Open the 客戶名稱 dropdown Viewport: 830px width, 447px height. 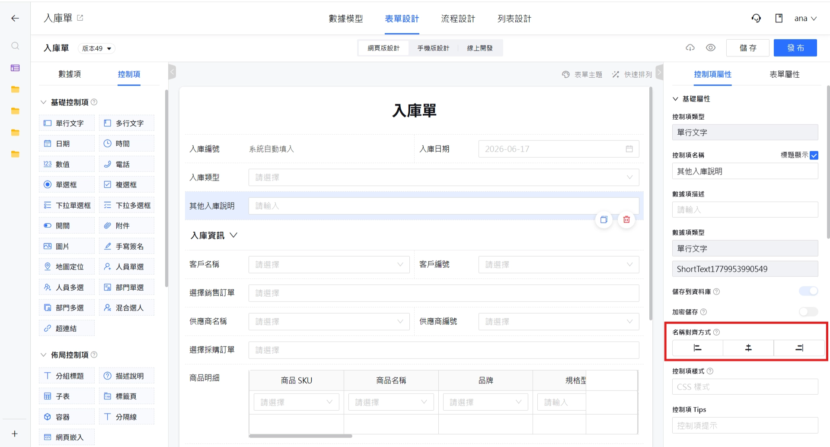pos(329,264)
